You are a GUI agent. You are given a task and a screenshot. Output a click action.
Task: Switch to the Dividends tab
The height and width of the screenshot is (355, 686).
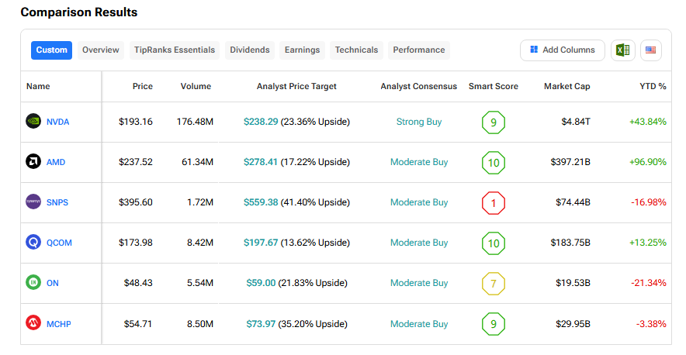coord(250,50)
